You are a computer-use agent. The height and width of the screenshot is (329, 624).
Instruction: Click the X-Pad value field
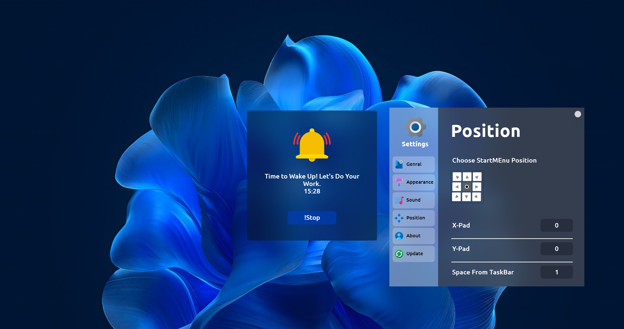pyautogui.click(x=557, y=225)
